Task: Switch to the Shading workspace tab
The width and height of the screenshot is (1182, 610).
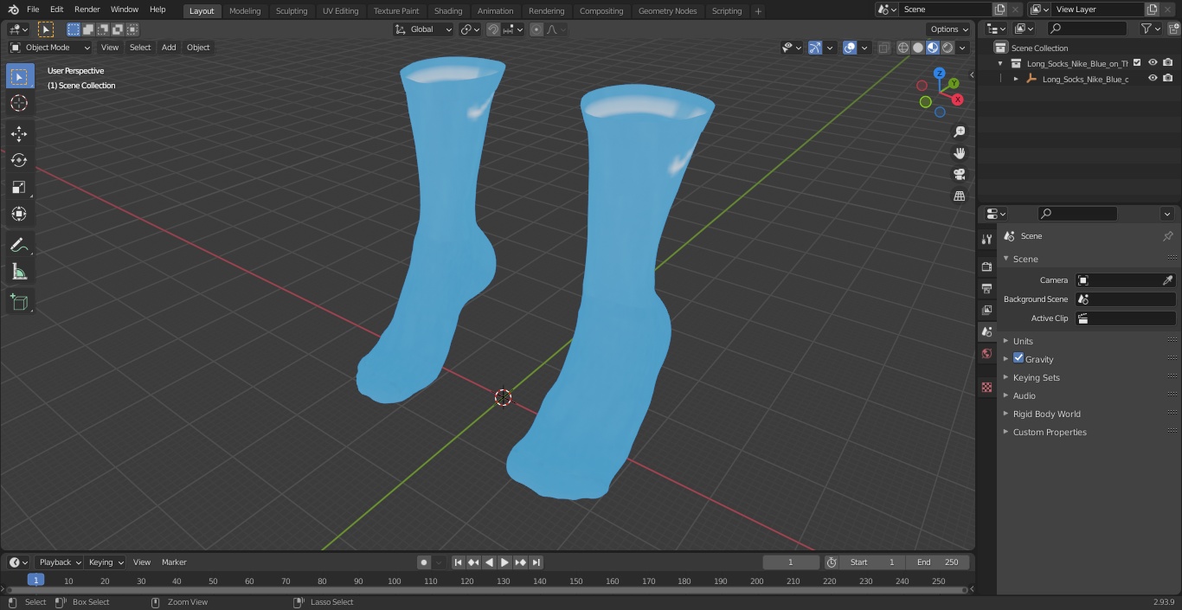Action: tap(448, 11)
